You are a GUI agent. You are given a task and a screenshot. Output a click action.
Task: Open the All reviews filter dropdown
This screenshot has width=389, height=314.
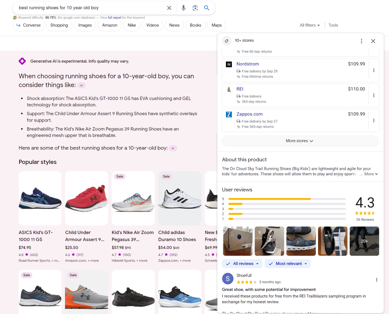[242, 264]
